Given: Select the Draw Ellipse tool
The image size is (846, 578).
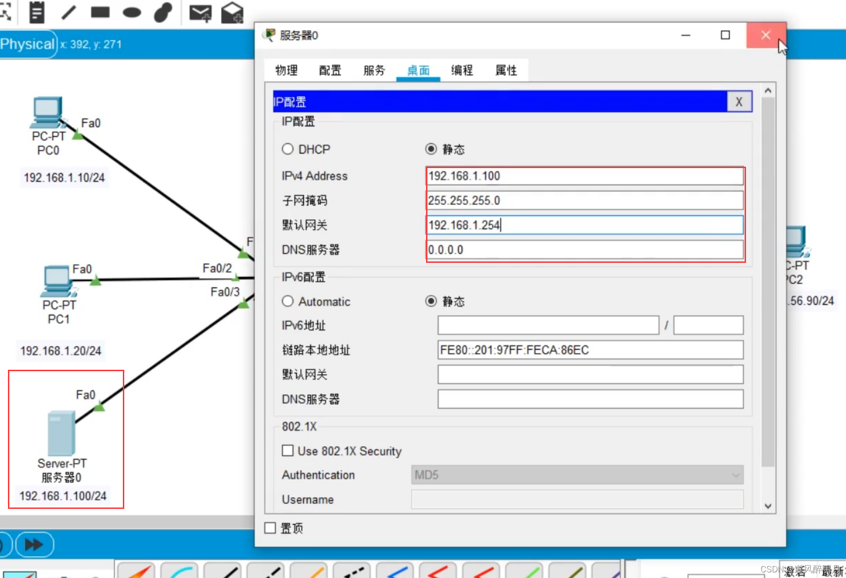Looking at the screenshot, I should (132, 13).
